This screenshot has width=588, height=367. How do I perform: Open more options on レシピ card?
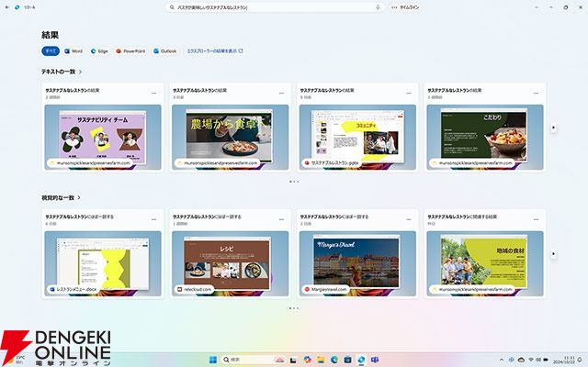(281, 218)
